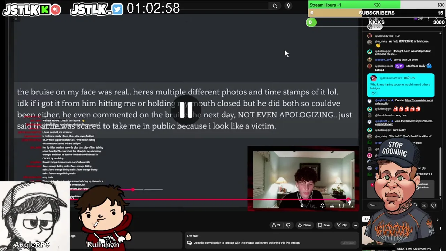Exit full screen with the player corner icon
Screen dimensions: 446x251
351,206
